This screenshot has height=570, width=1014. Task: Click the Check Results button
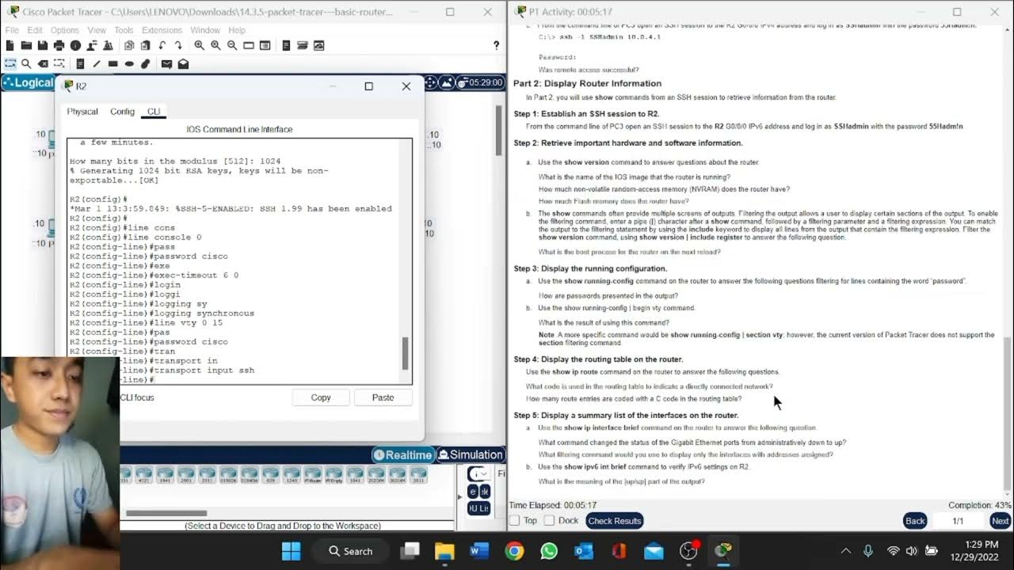[615, 521]
